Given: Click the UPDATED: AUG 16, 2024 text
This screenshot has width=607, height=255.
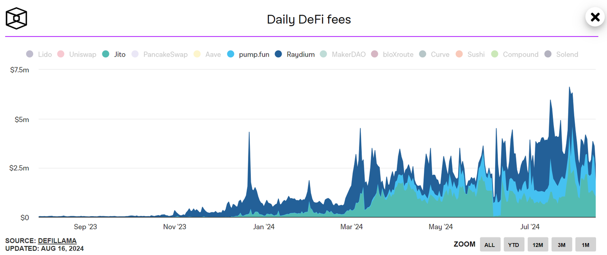Looking at the screenshot, I should click(x=45, y=248).
